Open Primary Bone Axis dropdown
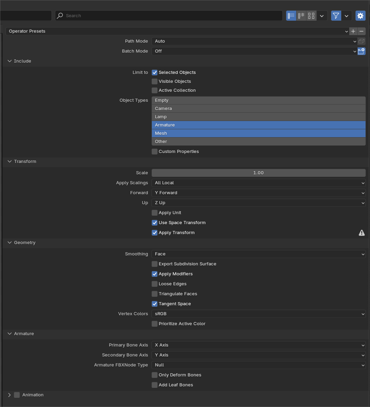Screen dimensions: 370x407 tap(259, 345)
